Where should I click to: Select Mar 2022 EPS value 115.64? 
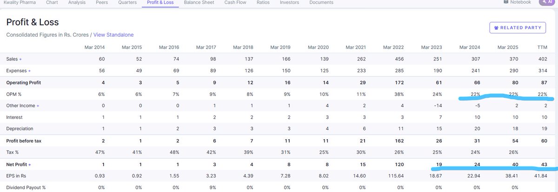click(x=396, y=176)
